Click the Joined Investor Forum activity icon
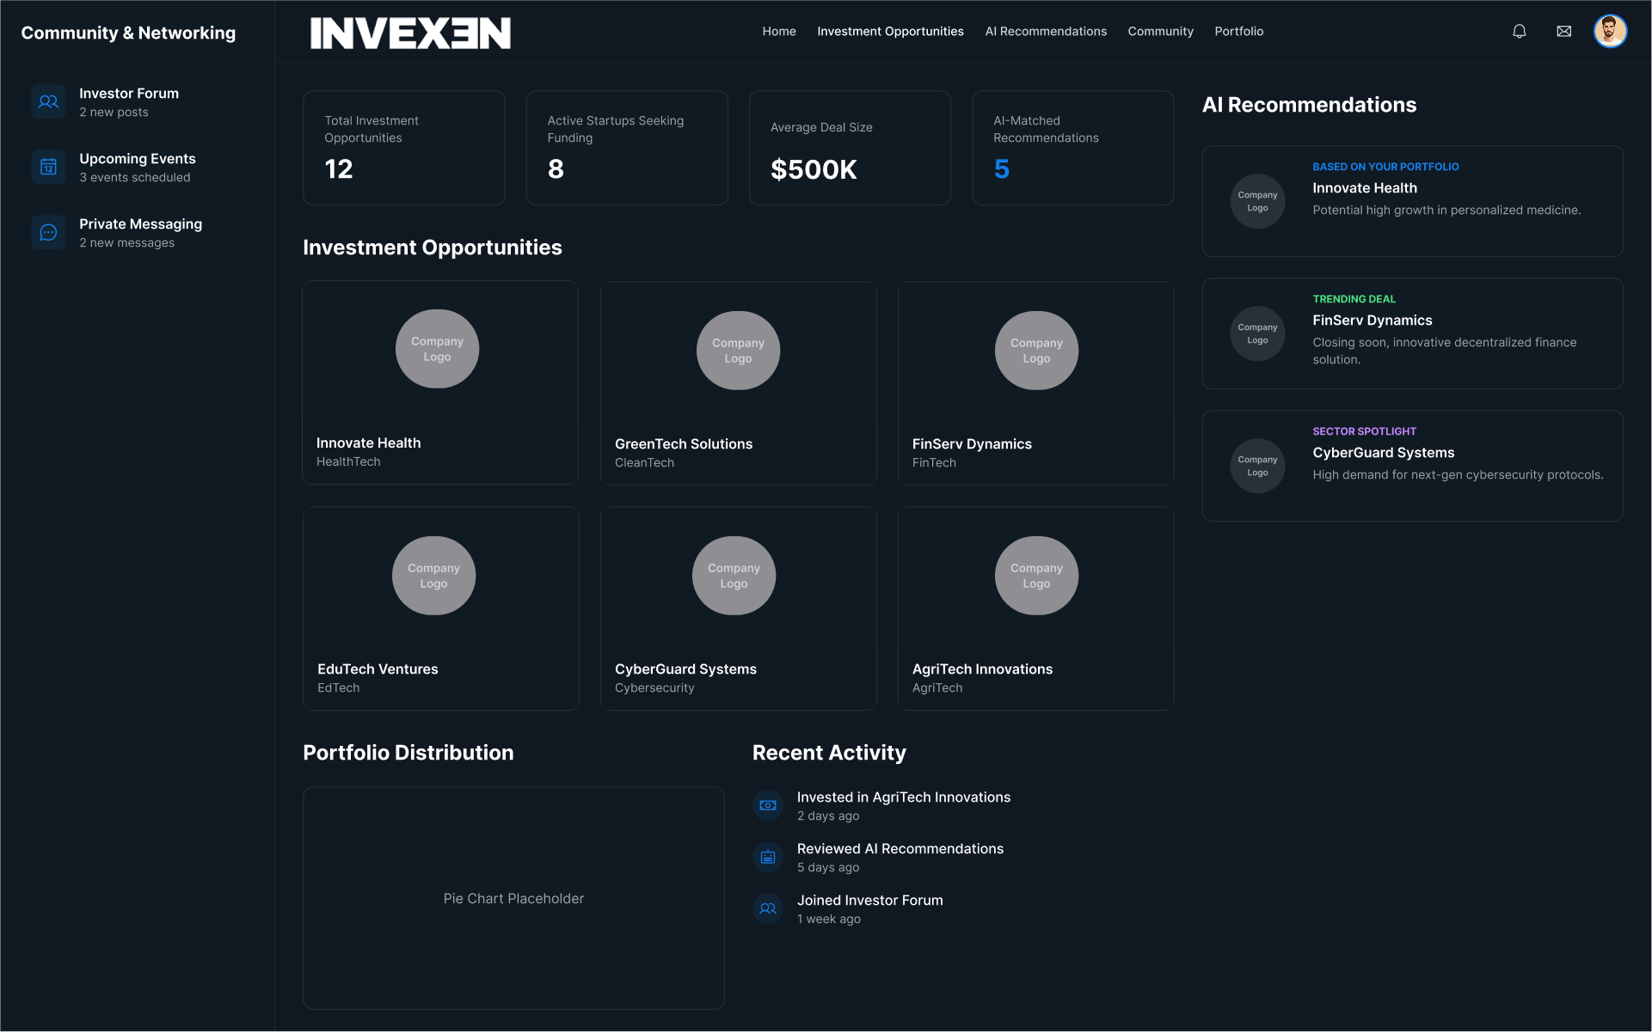 [x=768, y=909]
